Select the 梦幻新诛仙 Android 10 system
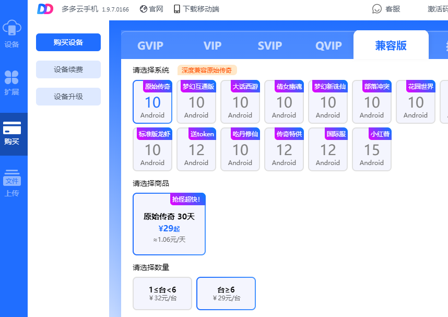 coord(328,102)
